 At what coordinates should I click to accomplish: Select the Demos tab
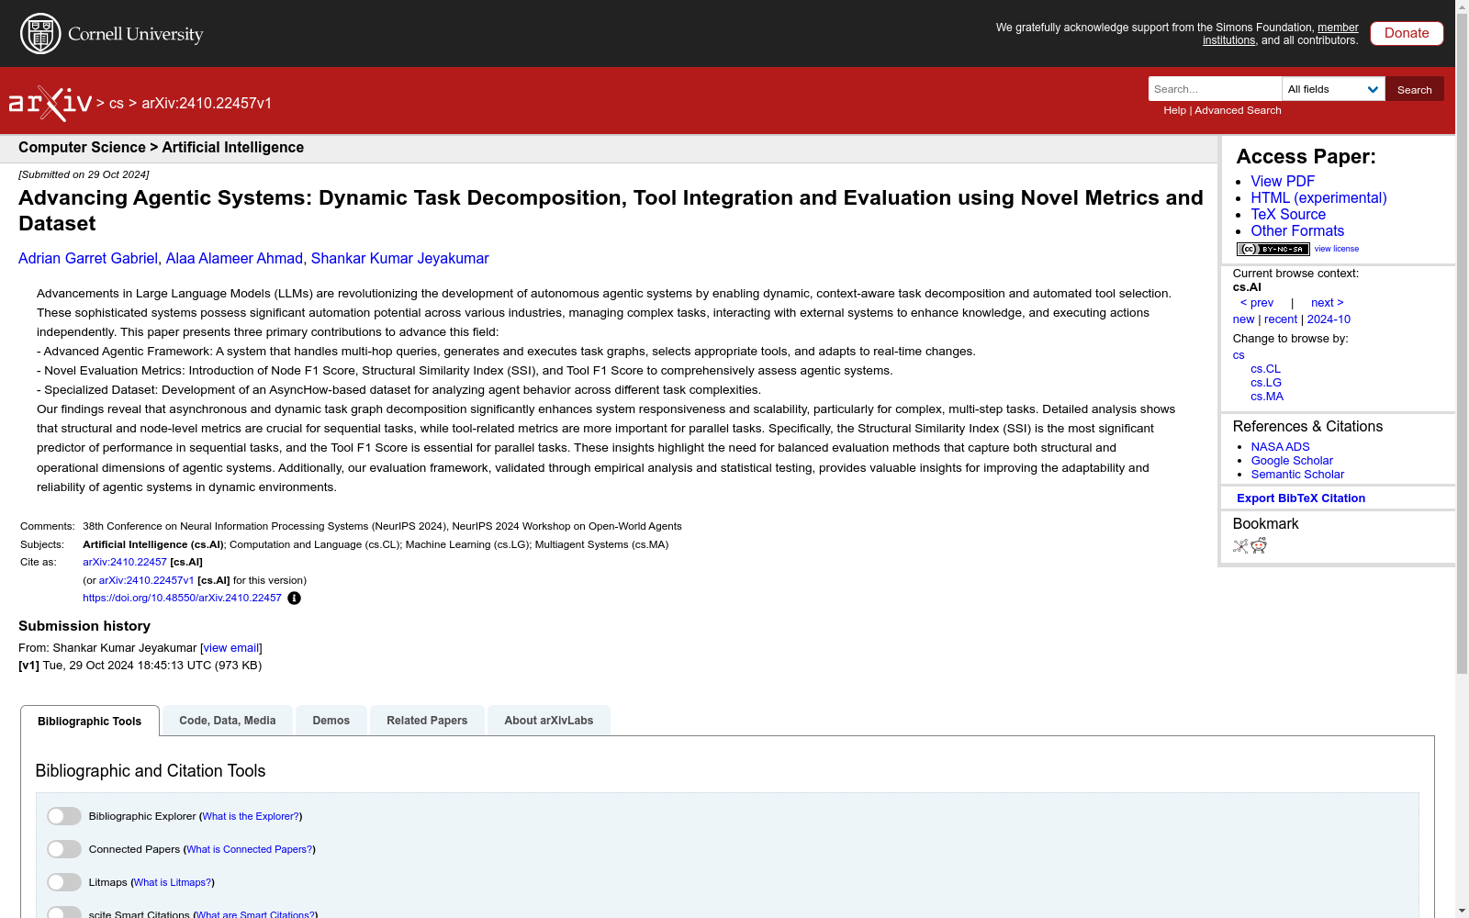coord(331,721)
